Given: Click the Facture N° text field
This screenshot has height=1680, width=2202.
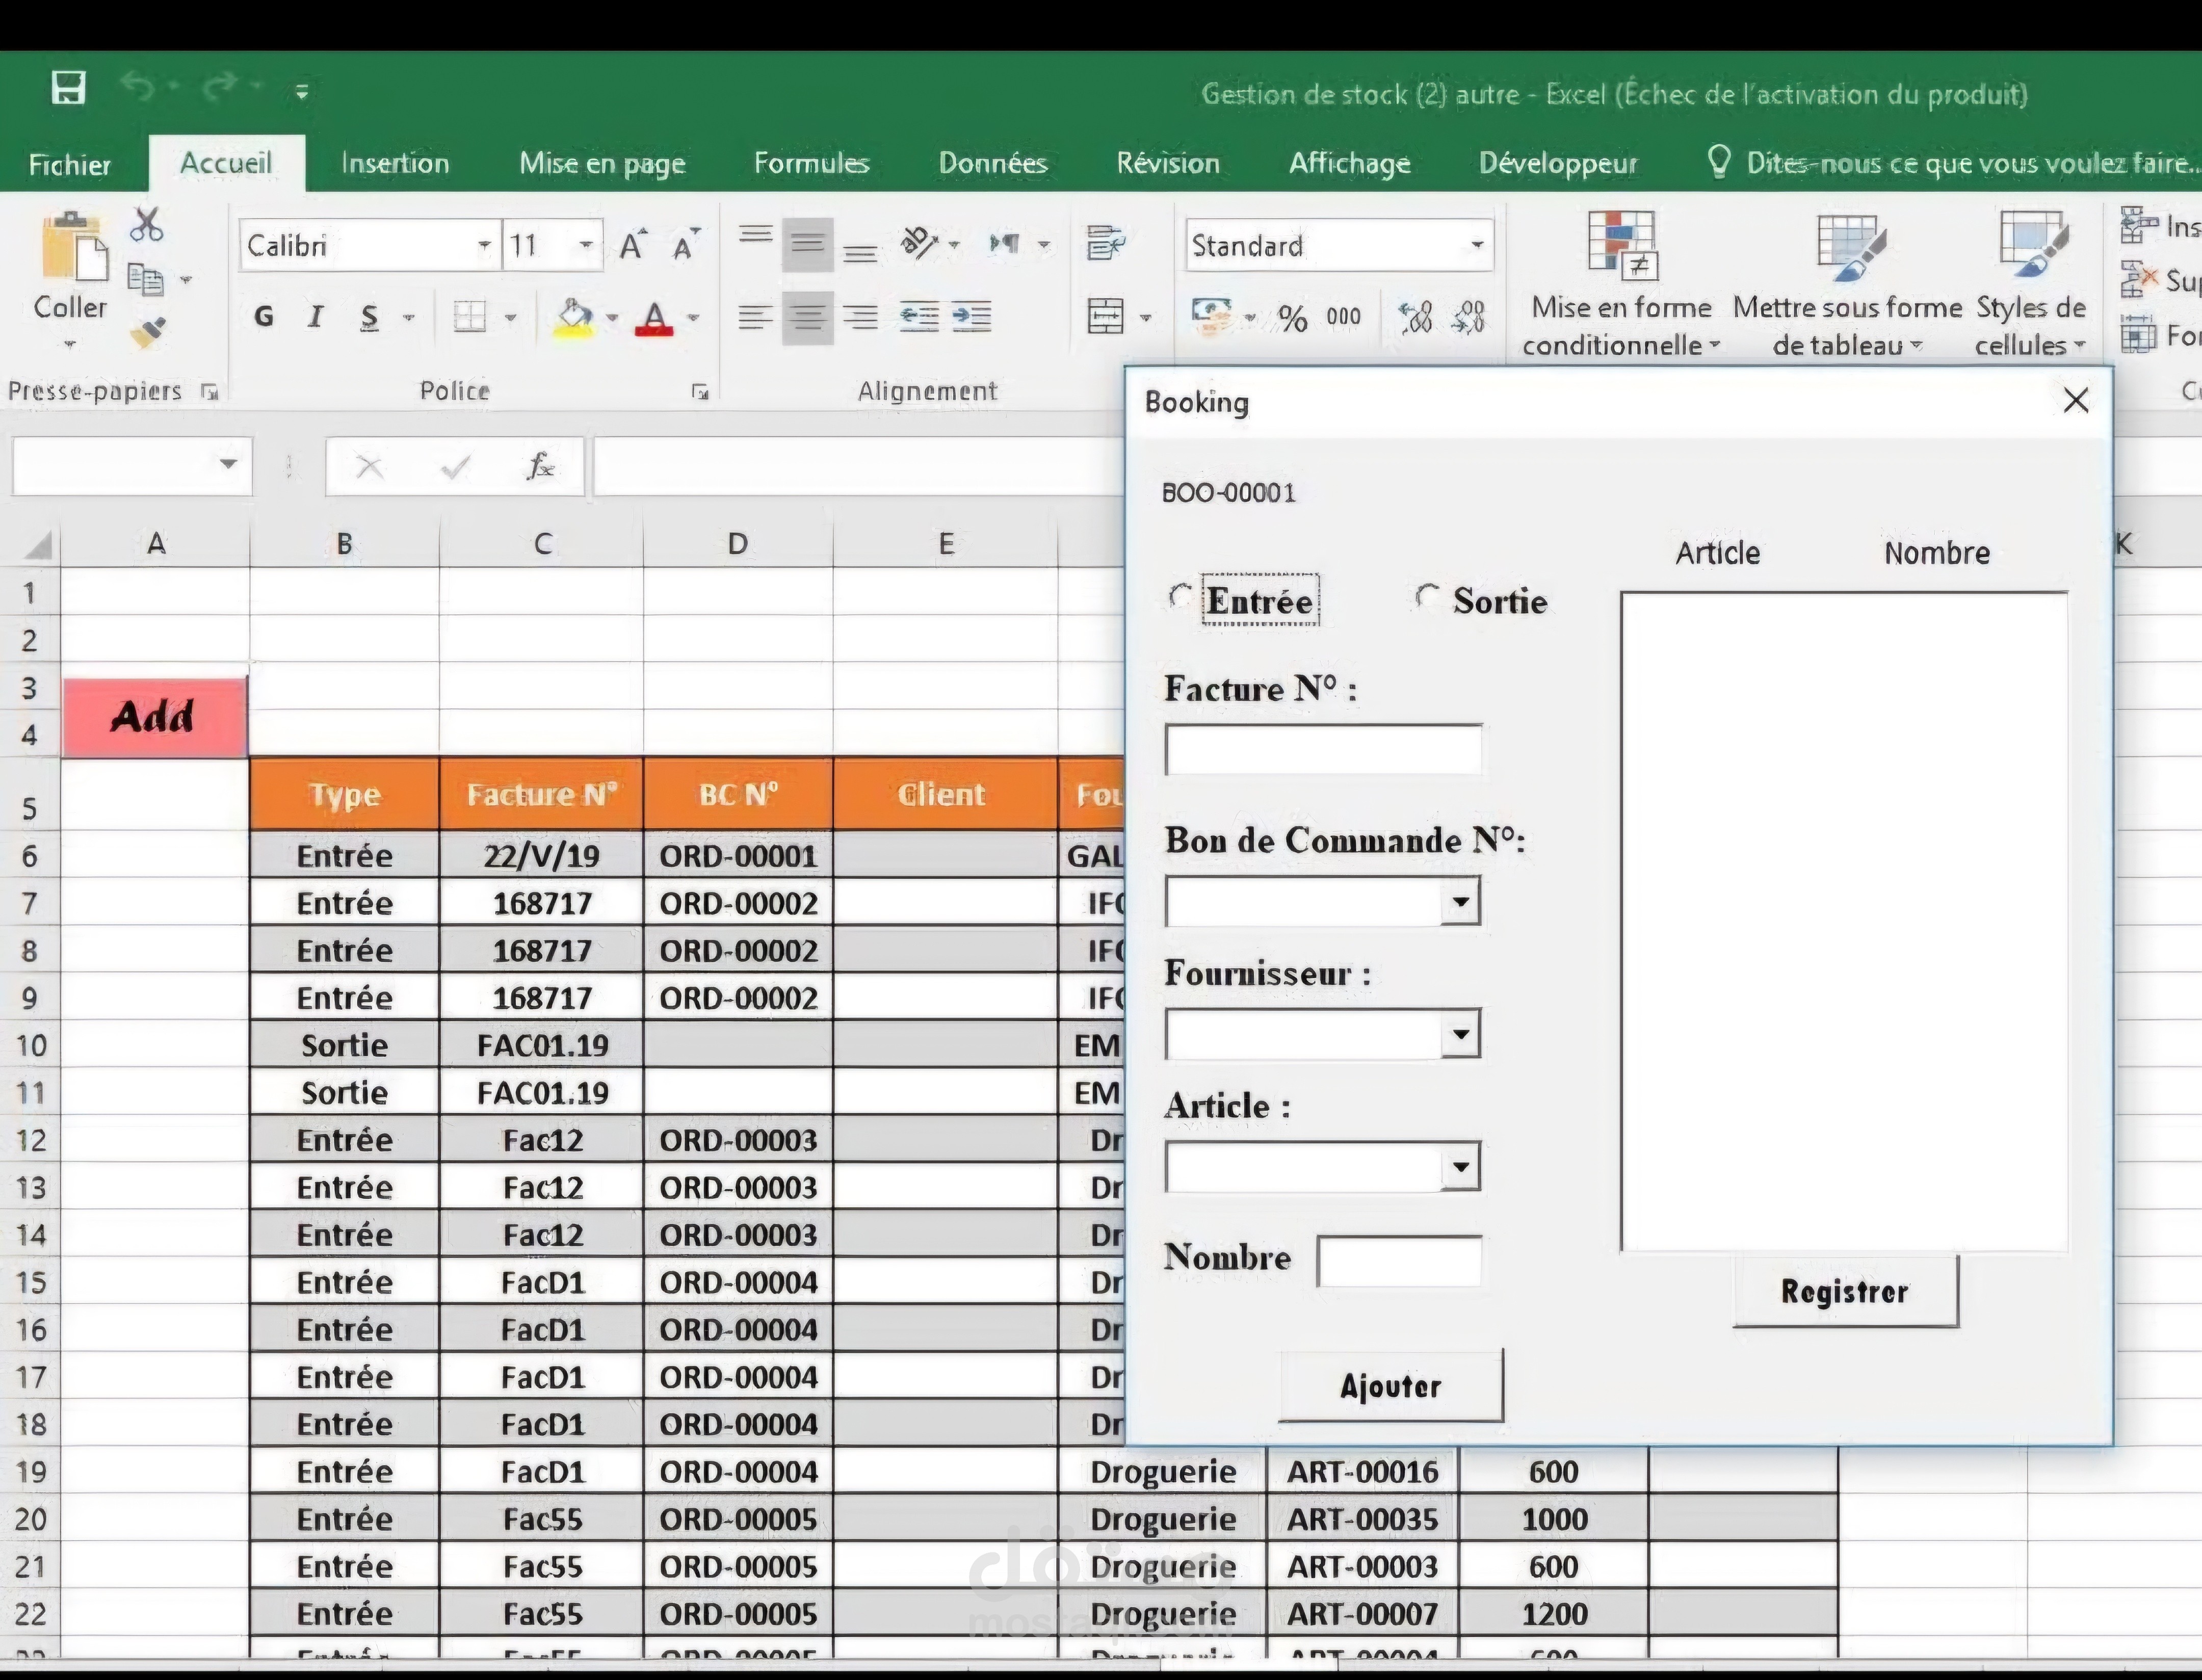Looking at the screenshot, I should (x=1323, y=750).
